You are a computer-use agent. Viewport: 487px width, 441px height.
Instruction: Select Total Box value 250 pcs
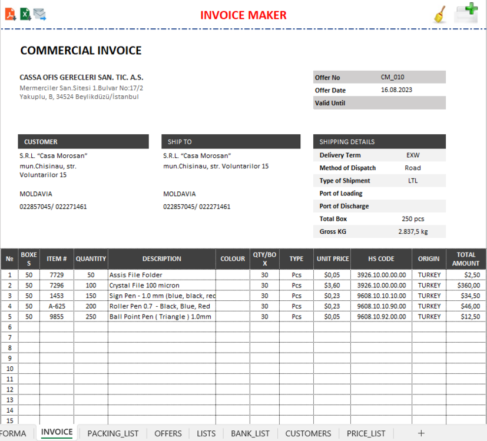(x=413, y=218)
